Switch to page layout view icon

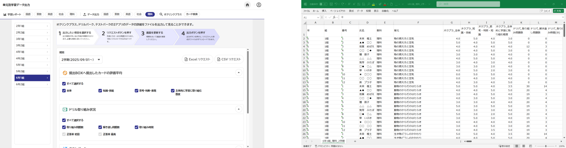pyautogui.click(x=524, y=146)
